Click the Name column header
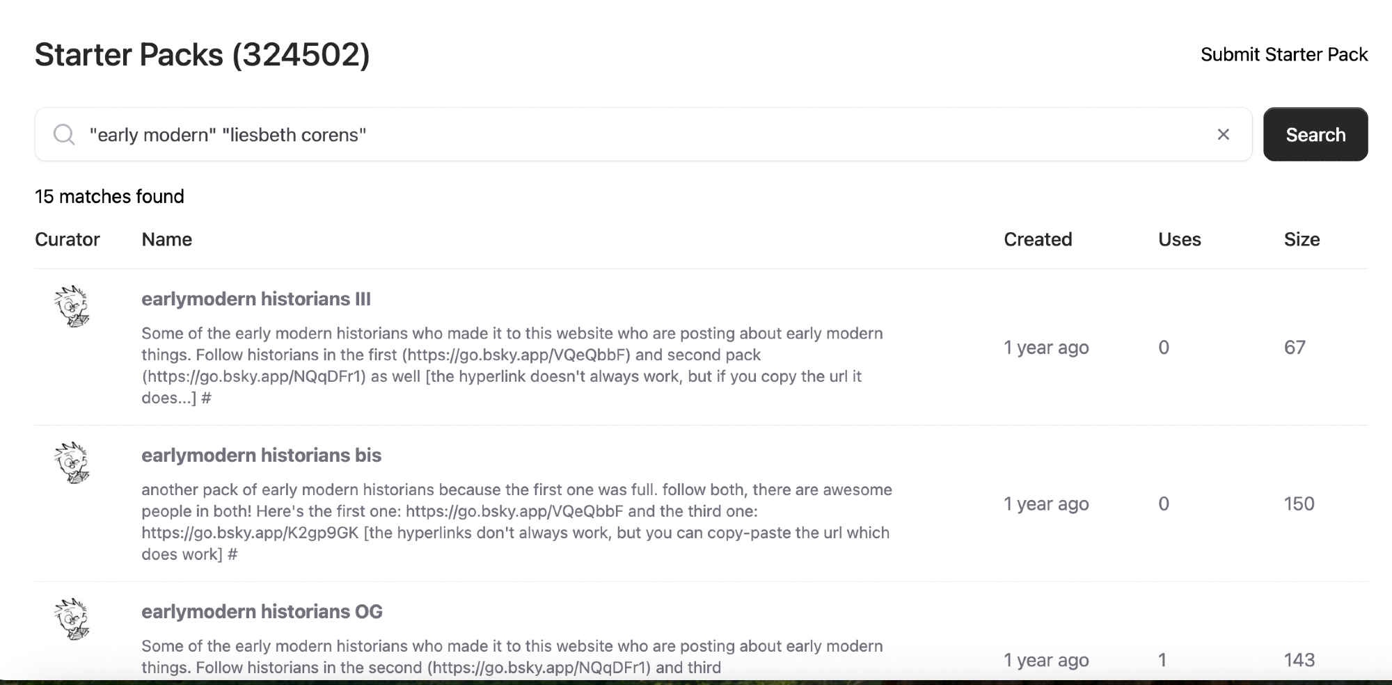This screenshot has height=685, width=1392. [167, 239]
